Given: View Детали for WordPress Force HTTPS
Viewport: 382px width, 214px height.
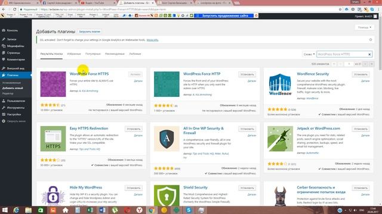Looking at the screenshot, I should [138, 81].
